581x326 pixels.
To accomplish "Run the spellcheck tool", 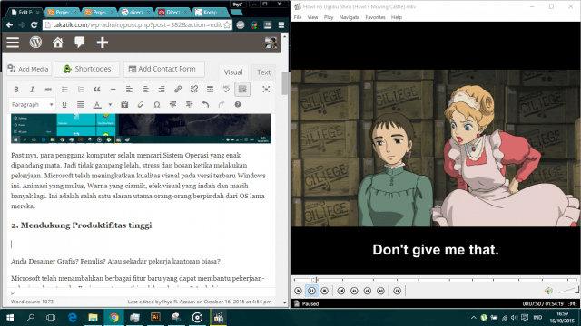I will pyautogui.click(x=226, y=90).
